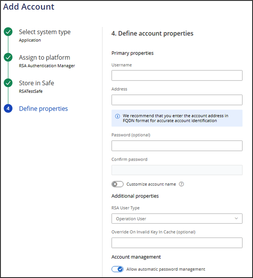This screenshot has height=278, width=253.
Task: Click the green checkmark for Select system type
Action: point(8,32)
